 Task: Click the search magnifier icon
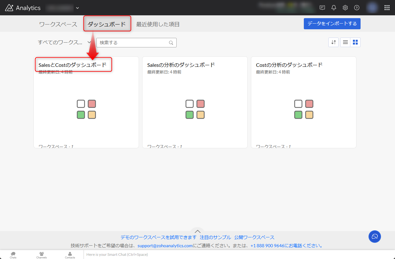tap(171, 43)
